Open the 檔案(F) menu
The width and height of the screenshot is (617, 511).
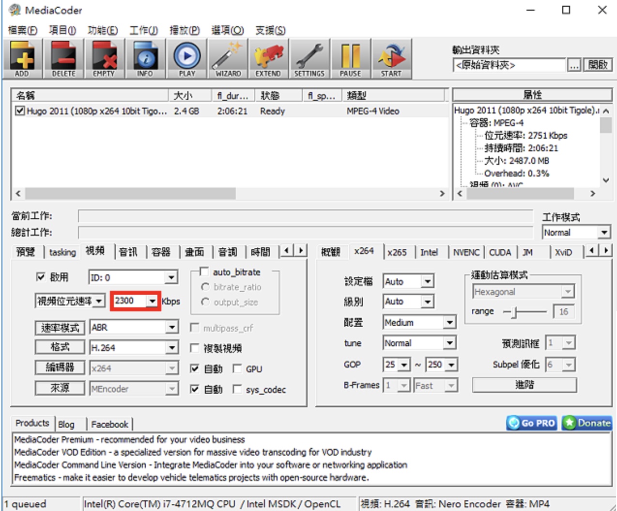pyautogui.click(x=22, y=30)
